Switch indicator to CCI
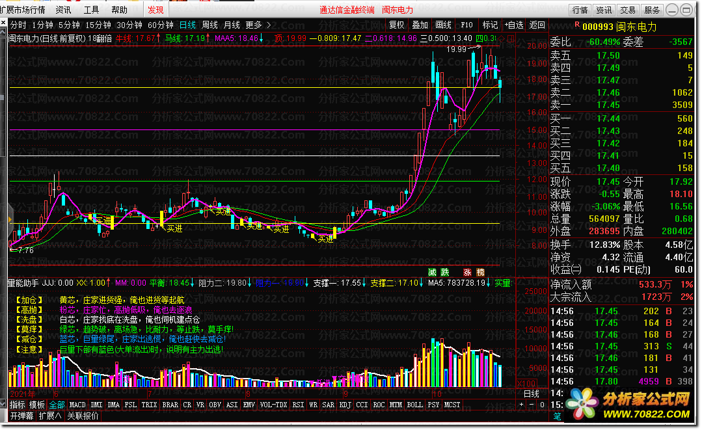 [362, 405]
